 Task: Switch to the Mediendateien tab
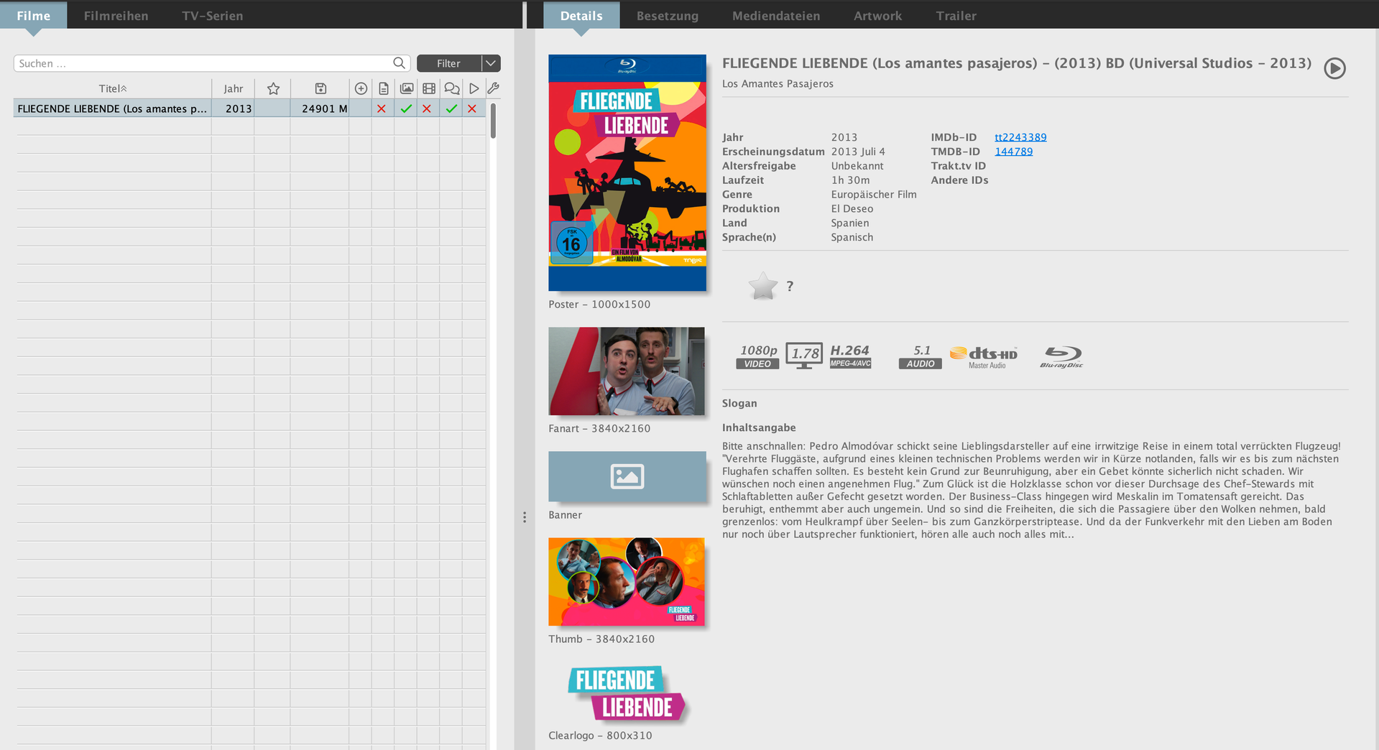775,15
